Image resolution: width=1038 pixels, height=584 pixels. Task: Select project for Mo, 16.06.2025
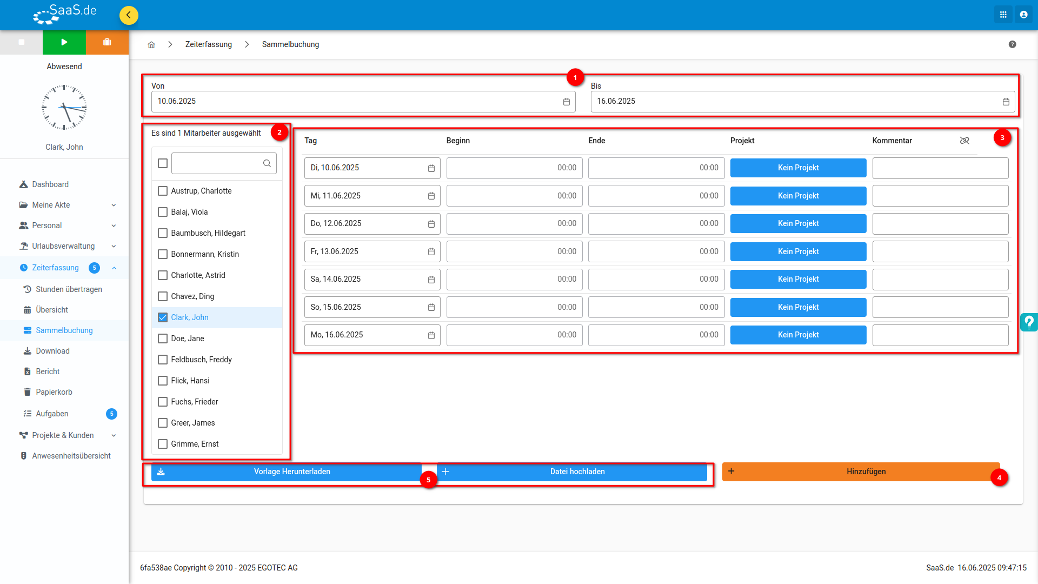tap(798, 335)
